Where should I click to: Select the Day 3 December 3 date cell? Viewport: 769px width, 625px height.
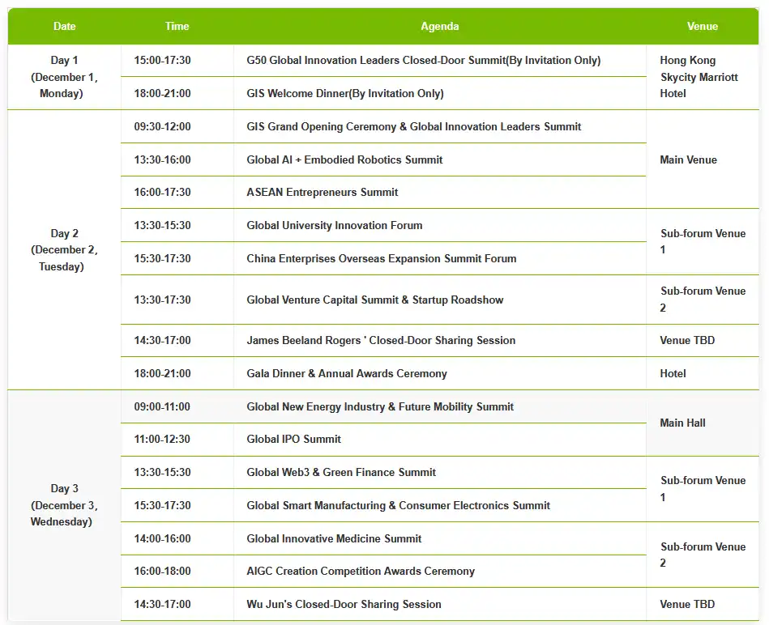(64, 505)
